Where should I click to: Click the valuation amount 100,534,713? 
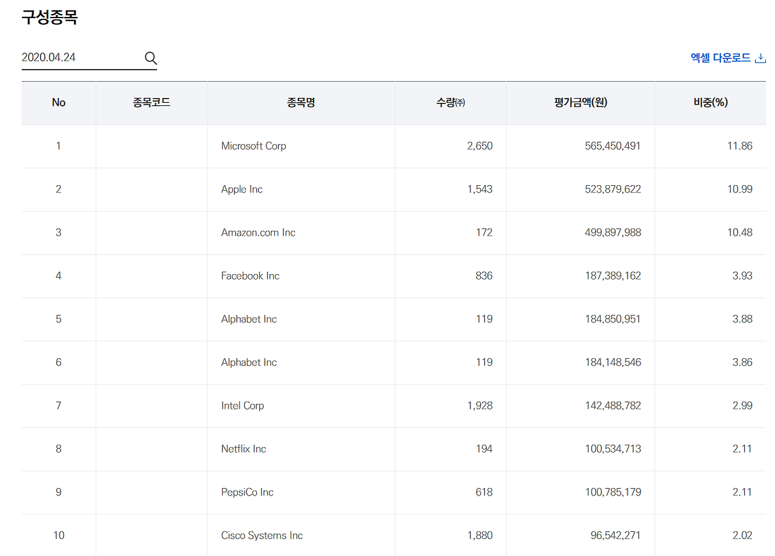pyautogui.click(x=613, y=449)
